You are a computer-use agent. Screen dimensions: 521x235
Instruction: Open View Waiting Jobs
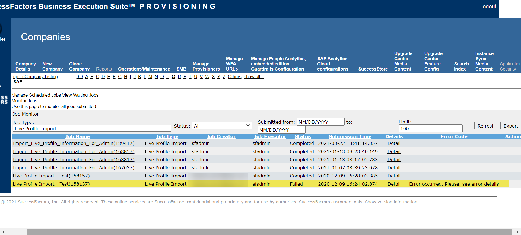tap(80, 95)
